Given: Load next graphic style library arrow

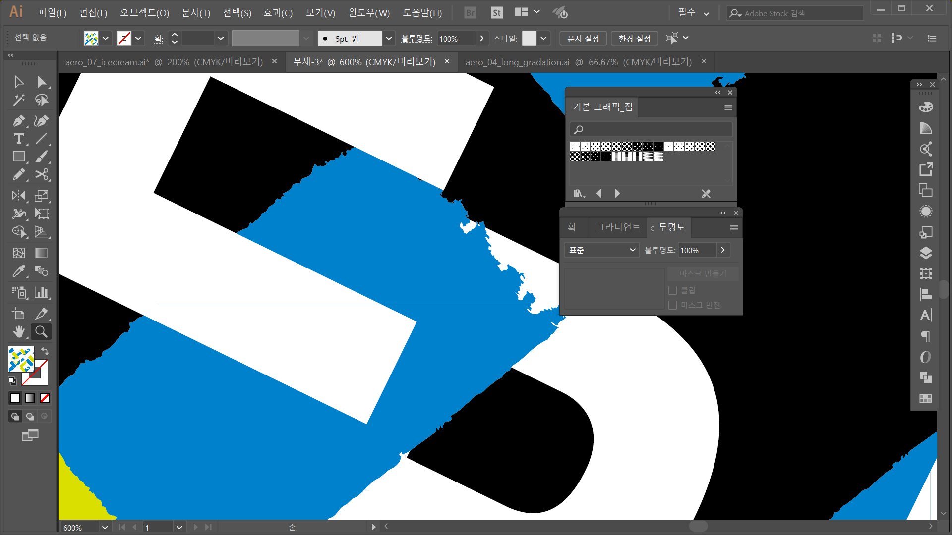Looking at the screenshot, I should [x=617, y=193].
